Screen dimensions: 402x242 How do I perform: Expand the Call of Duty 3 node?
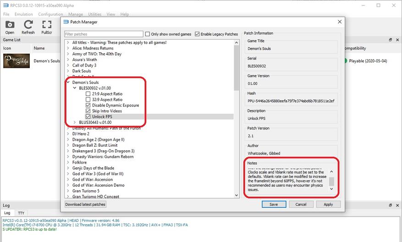[68, 65]
